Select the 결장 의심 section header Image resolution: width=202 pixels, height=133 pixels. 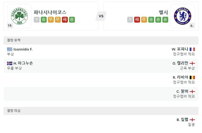tap(101, 111)
